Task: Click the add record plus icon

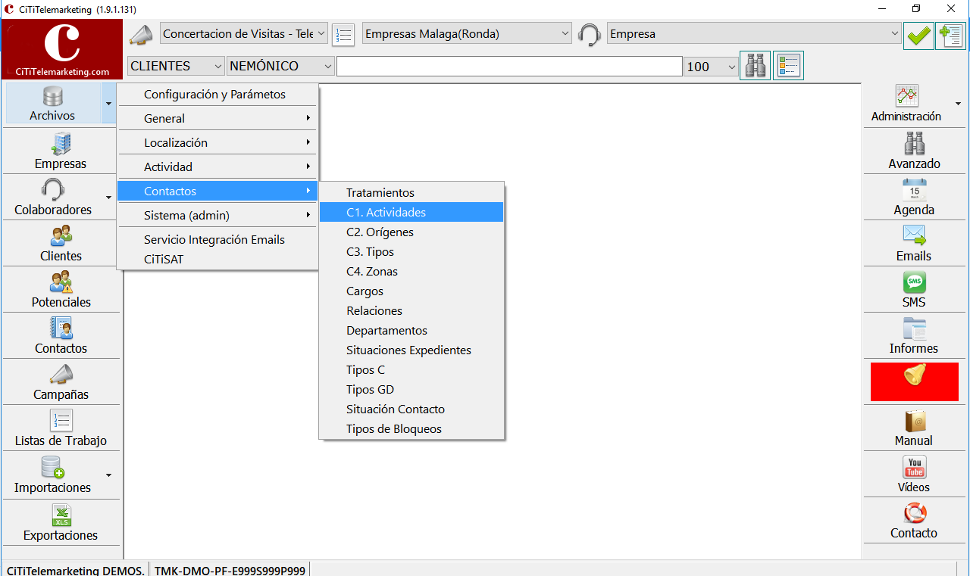Action: pyautogui.click(x=950, y=35)
